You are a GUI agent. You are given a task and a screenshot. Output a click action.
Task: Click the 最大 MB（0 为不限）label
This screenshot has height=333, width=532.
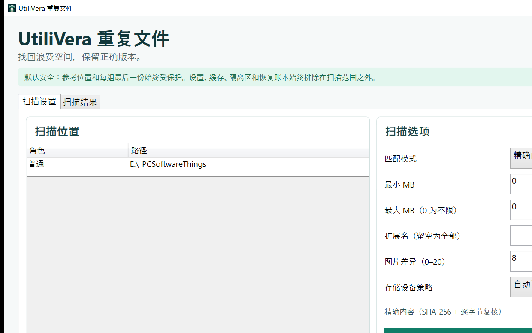(x=421, y=210)
